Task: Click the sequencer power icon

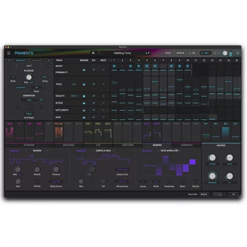Action: coord(9,60)
